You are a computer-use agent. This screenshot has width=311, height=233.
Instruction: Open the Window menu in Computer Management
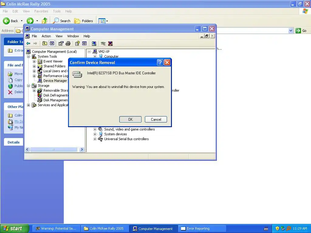pyautogui.click(x=73, y=36)
